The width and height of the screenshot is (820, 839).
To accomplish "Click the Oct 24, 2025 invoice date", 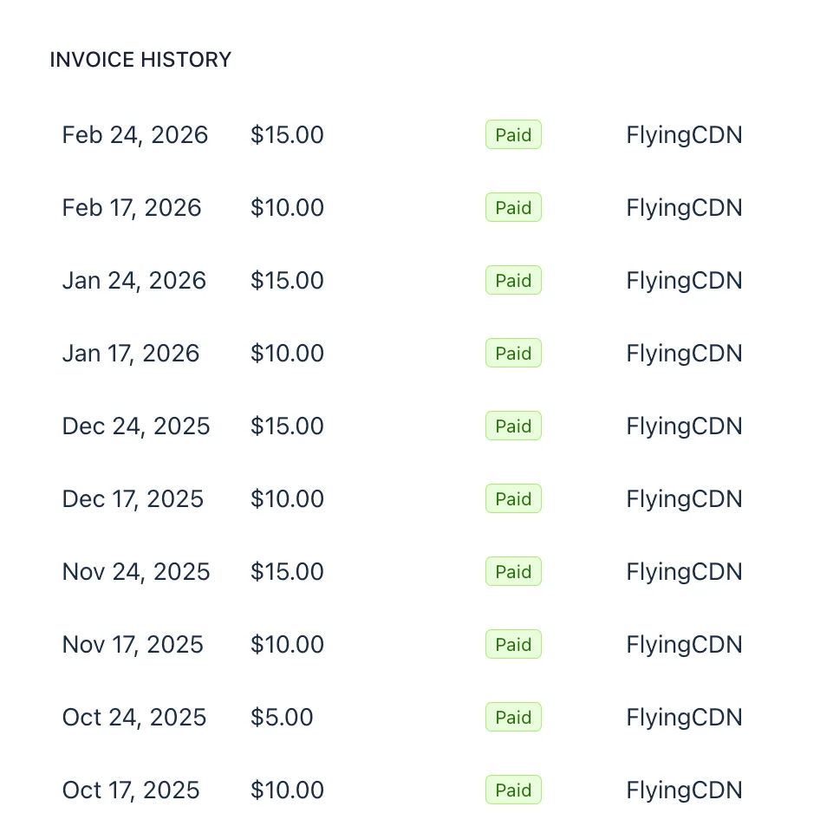I will tap(134, 718).
